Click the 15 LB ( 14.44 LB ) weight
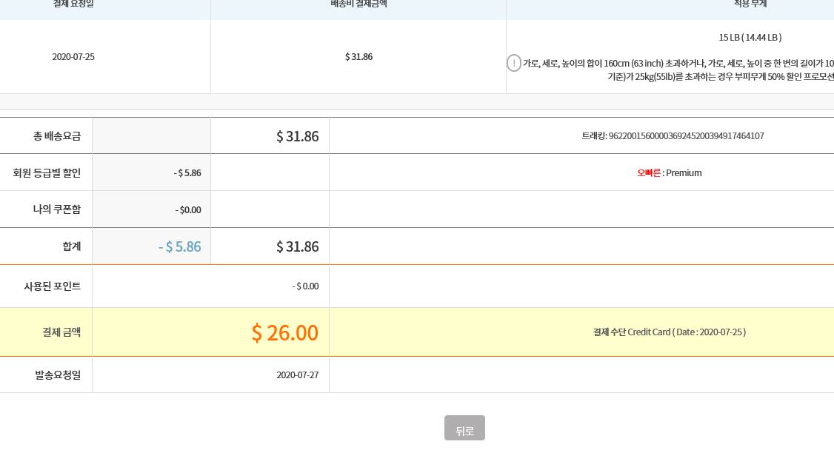The image size is (834, 450). click(750, 38)
